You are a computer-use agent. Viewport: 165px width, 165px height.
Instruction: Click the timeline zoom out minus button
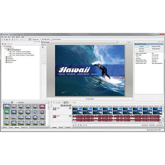(x=161, y=123)
